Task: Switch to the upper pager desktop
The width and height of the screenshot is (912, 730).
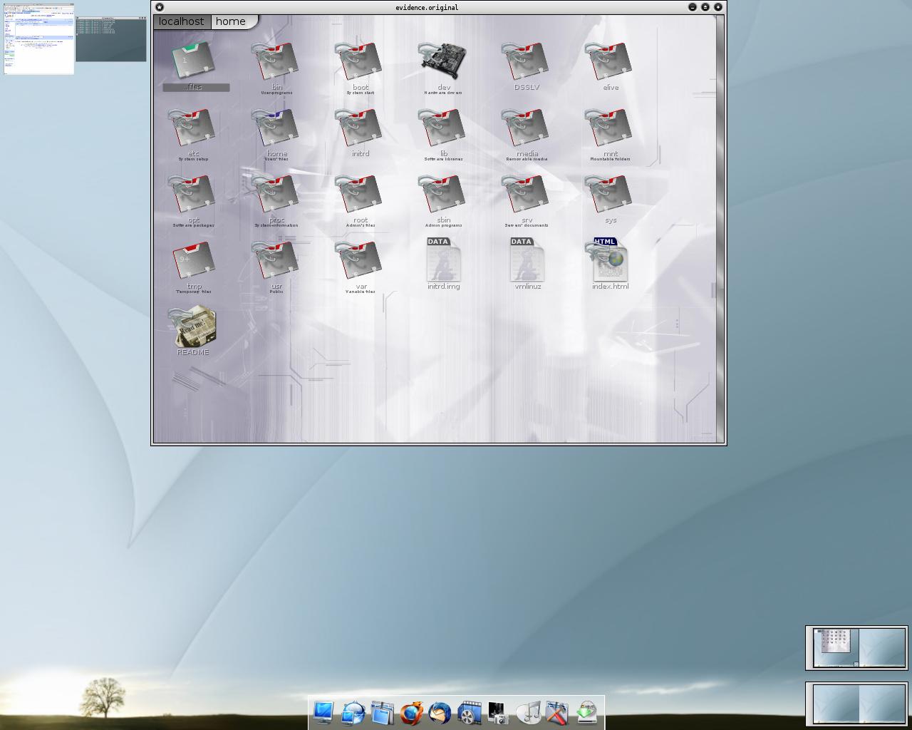Action: pyautogui.click(x=856, y=648)
